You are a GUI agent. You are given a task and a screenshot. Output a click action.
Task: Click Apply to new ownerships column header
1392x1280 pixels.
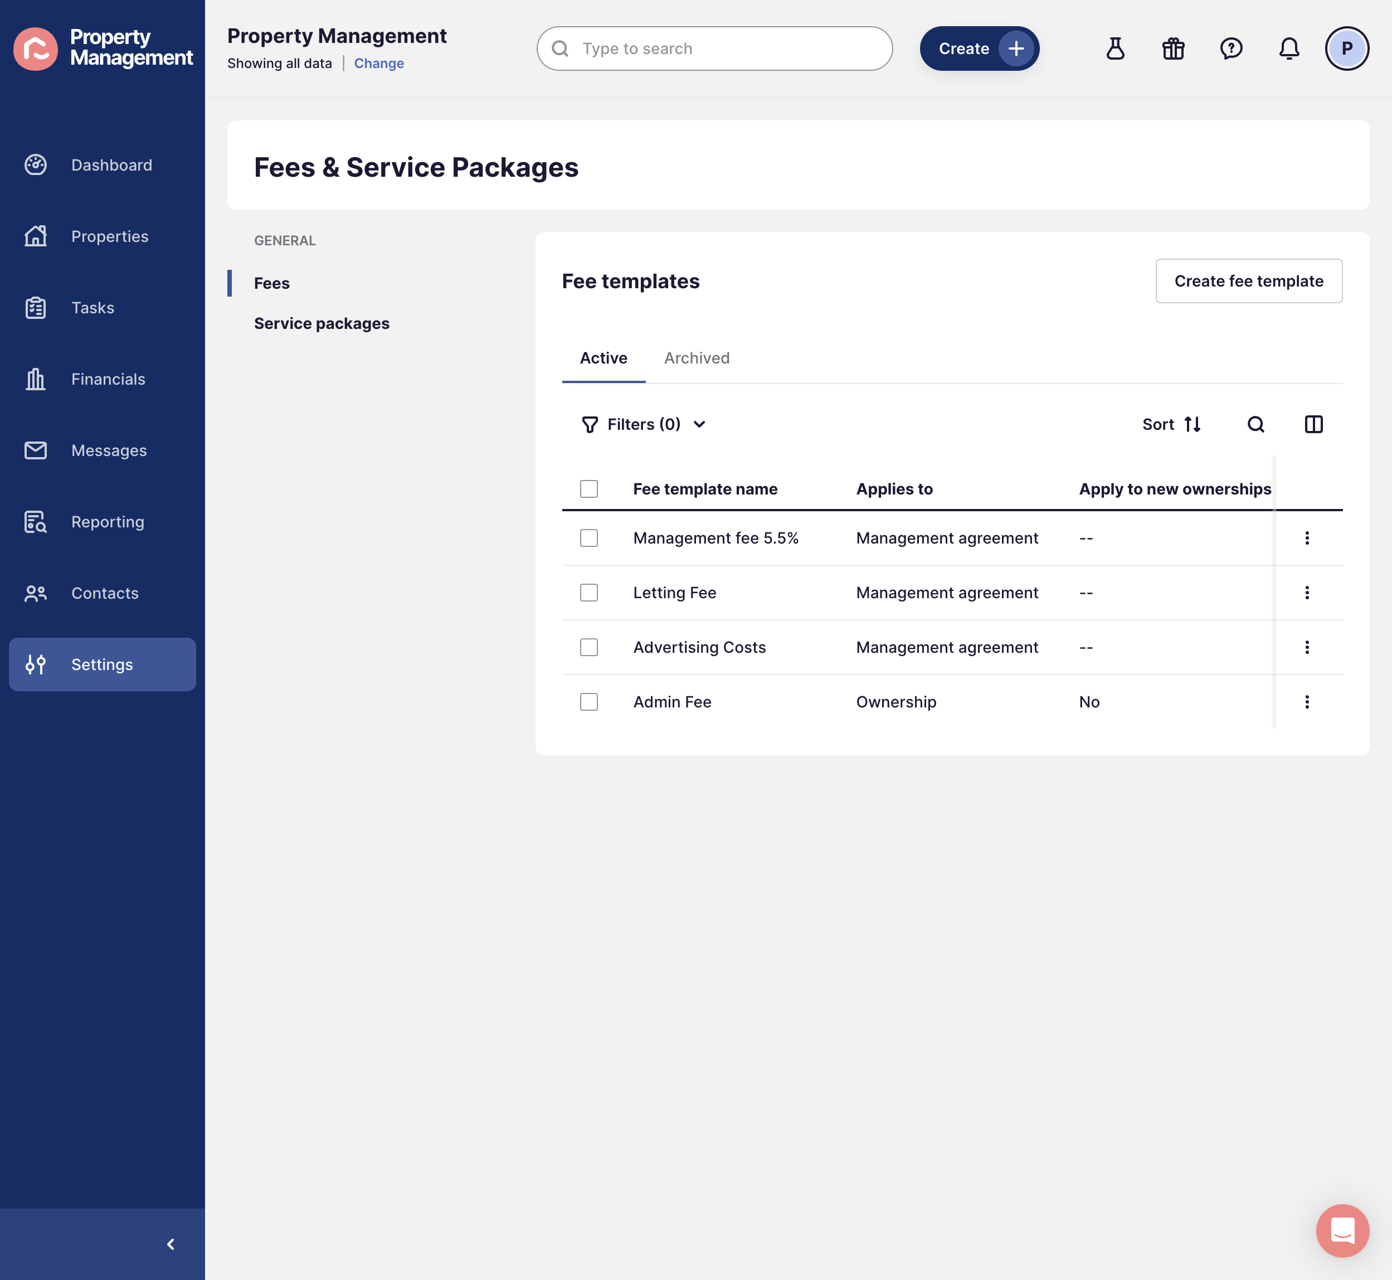[x=1175, y=489]
